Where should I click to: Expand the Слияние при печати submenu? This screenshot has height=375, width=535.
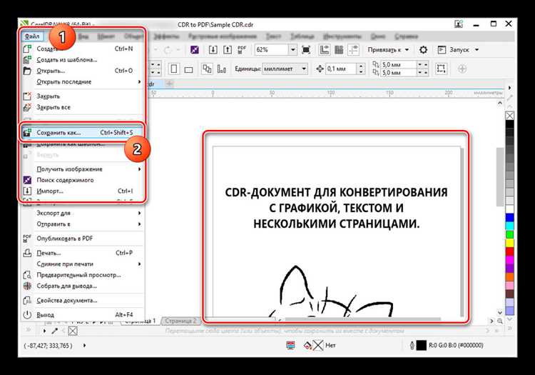click(x=139, y=264)
